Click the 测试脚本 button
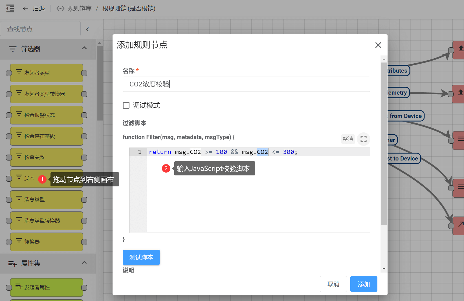The image size is (464, 301). [141, 257]
